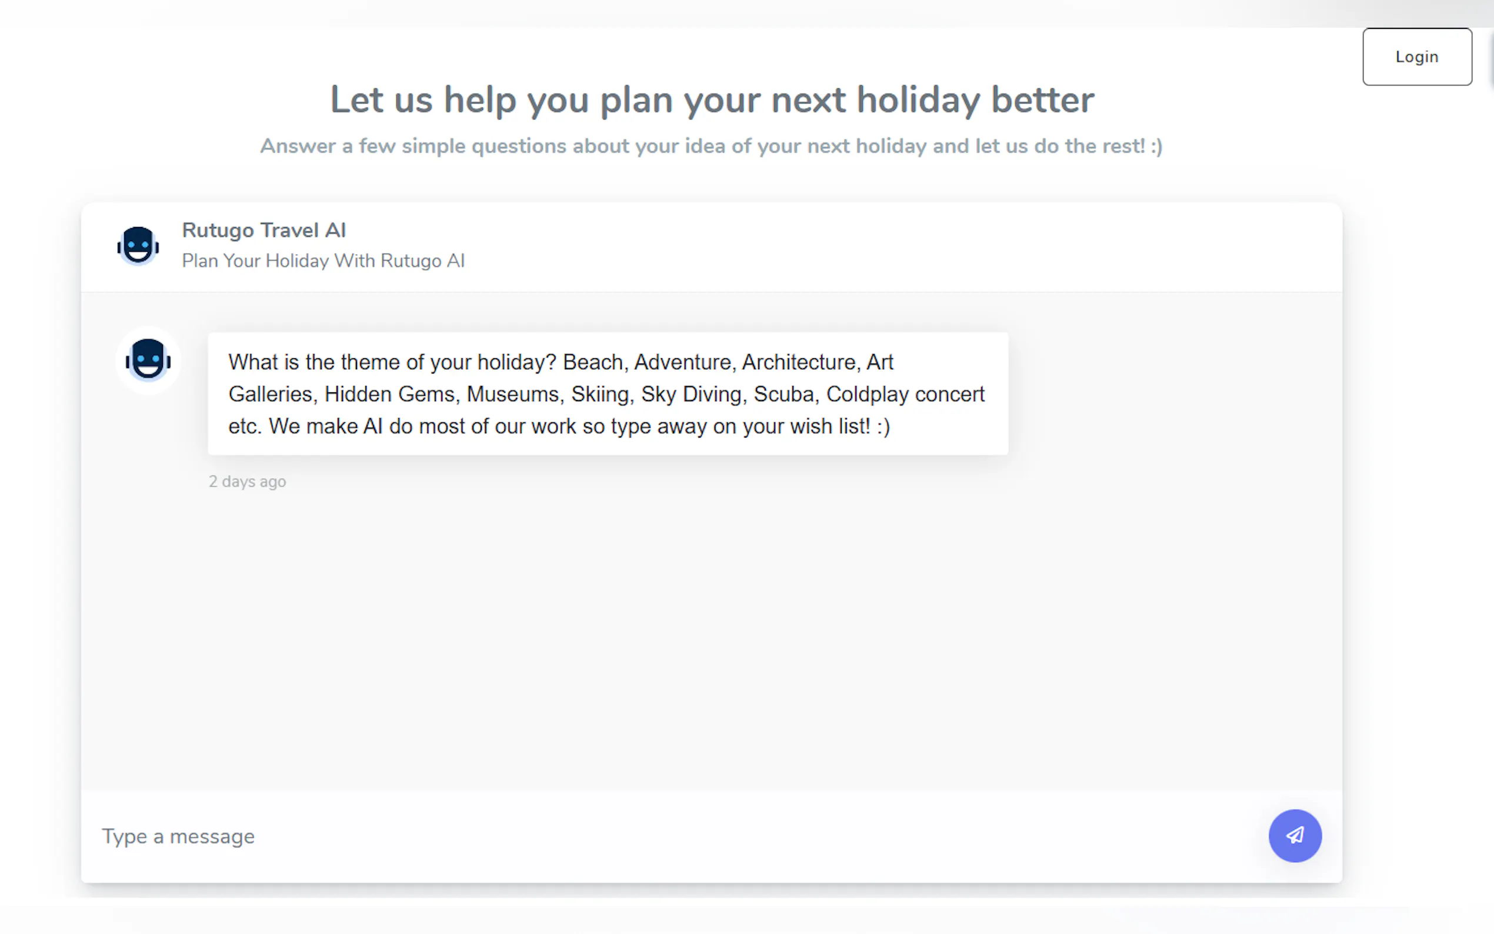The height and width of the screenshot is (934, 1494).
Task: Click the word Scuba in the message
Action: (x=783, y=394)
